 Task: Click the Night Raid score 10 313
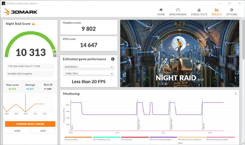[31, 52]
